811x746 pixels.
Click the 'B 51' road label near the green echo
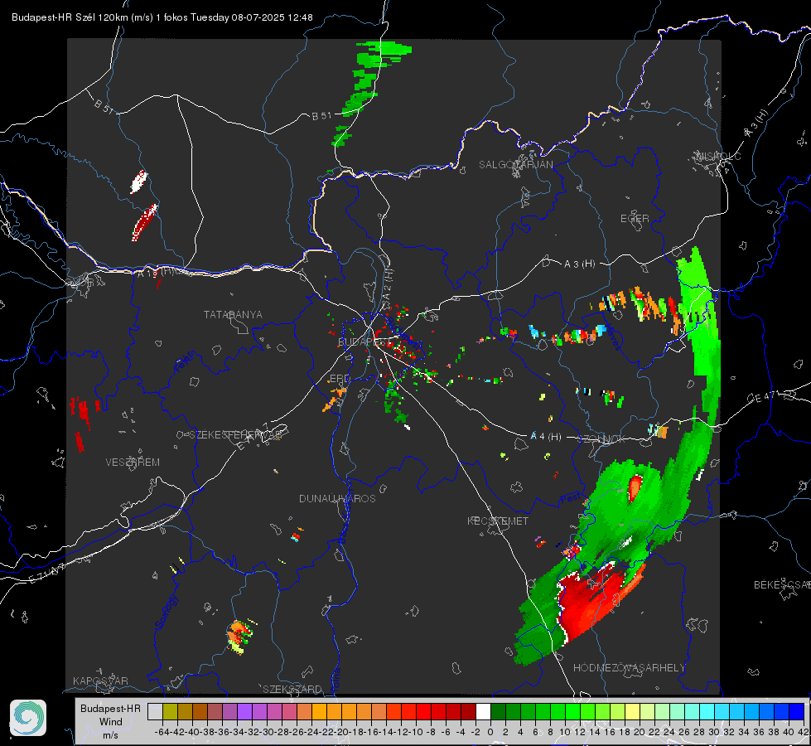321,116
